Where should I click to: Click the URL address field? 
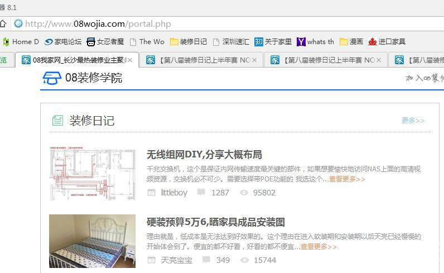[223, 23]
